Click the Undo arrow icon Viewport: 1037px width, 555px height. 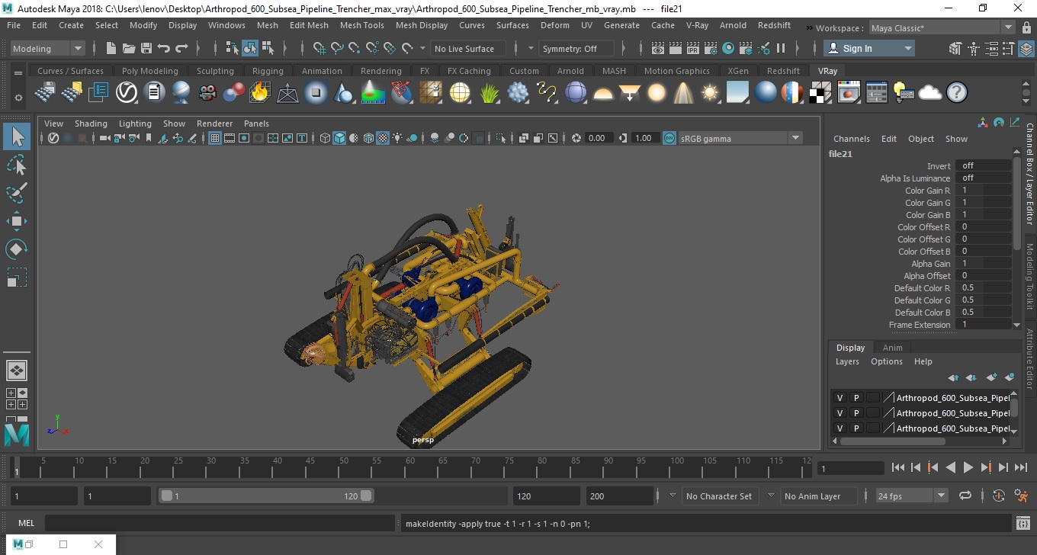point(164,48)
